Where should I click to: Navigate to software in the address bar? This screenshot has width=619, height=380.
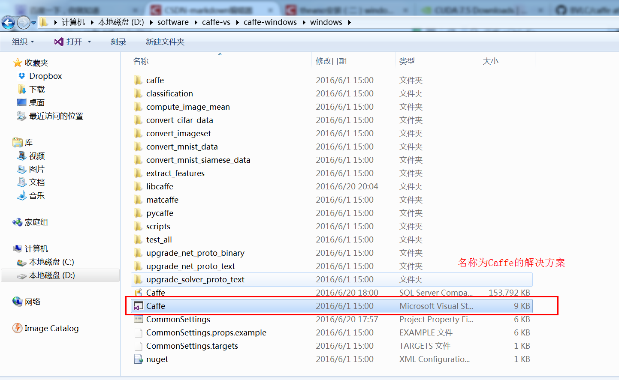173,22
